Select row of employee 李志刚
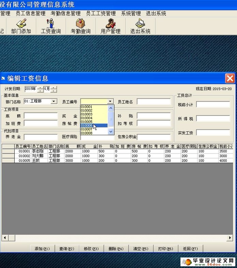This screenshot has width=237, height=268. tap(117, 151)
